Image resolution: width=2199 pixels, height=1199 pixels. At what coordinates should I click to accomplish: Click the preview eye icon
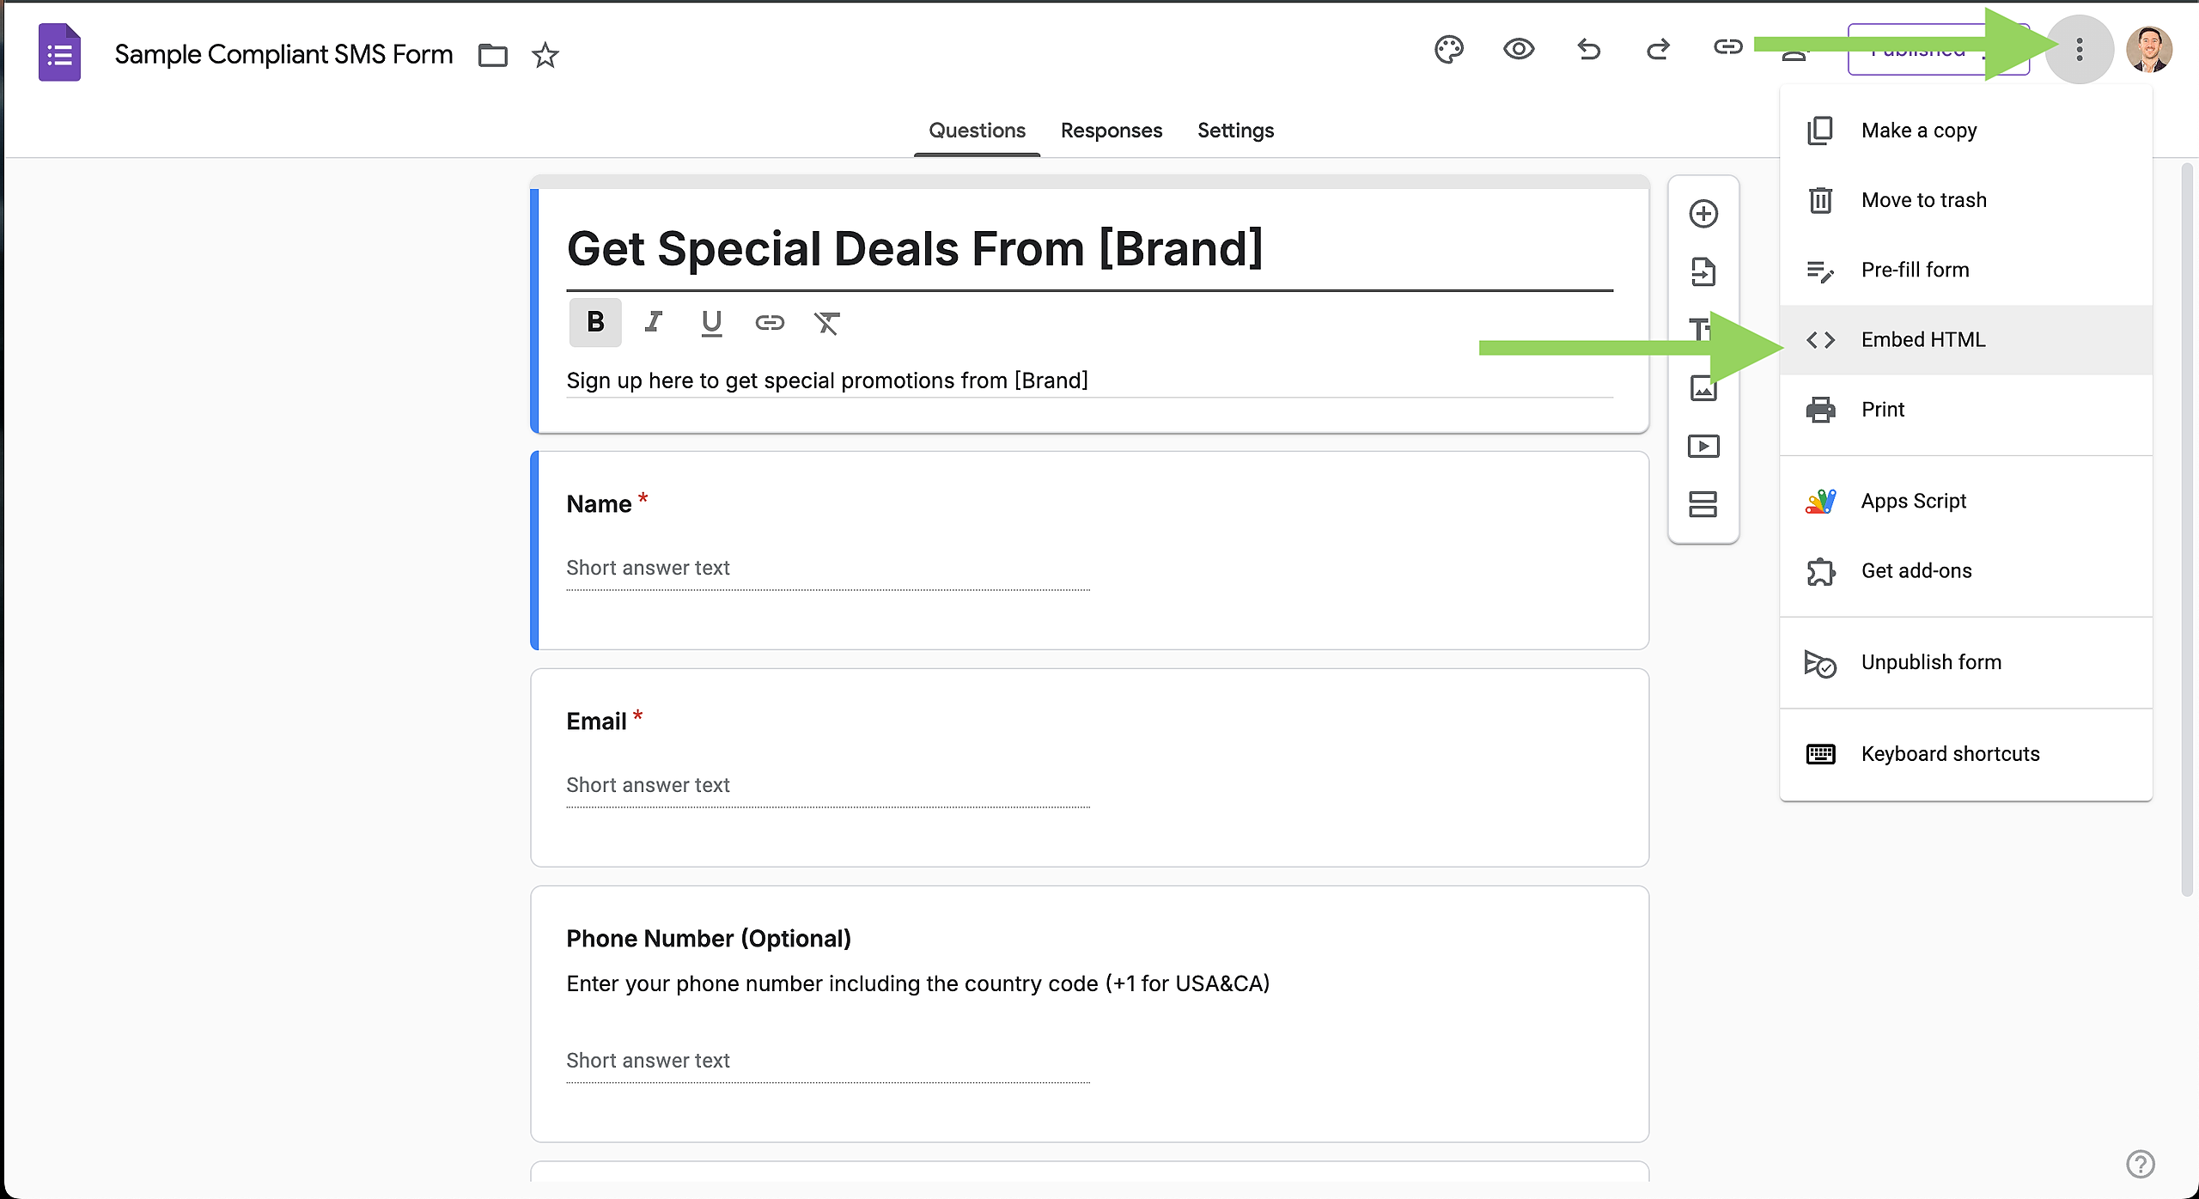(x=1519, y=50)
